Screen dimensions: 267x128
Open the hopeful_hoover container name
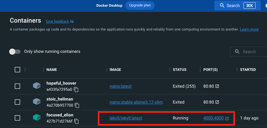[61, 83]
